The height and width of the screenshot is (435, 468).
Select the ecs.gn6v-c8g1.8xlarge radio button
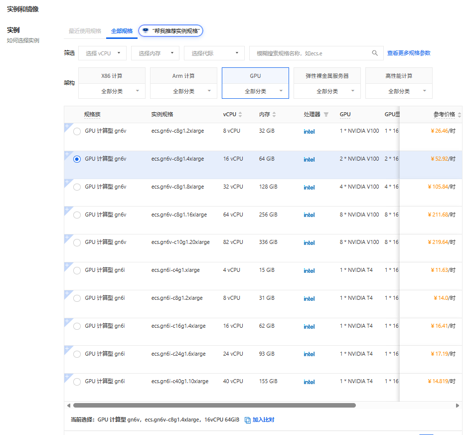coord(77,187)
